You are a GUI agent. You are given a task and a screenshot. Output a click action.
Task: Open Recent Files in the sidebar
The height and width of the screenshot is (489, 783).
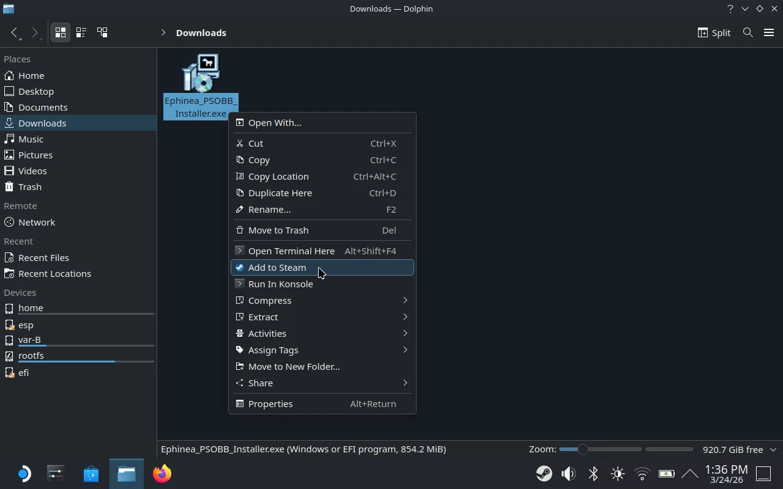pyautogui.click(x=43, y=257)
